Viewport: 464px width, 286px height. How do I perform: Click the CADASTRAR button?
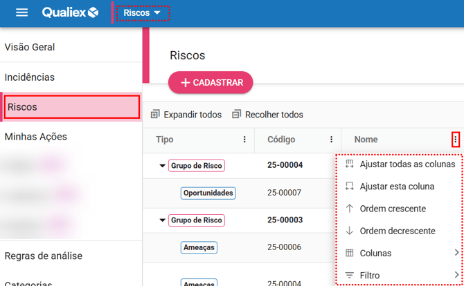[x=211, y=83]
